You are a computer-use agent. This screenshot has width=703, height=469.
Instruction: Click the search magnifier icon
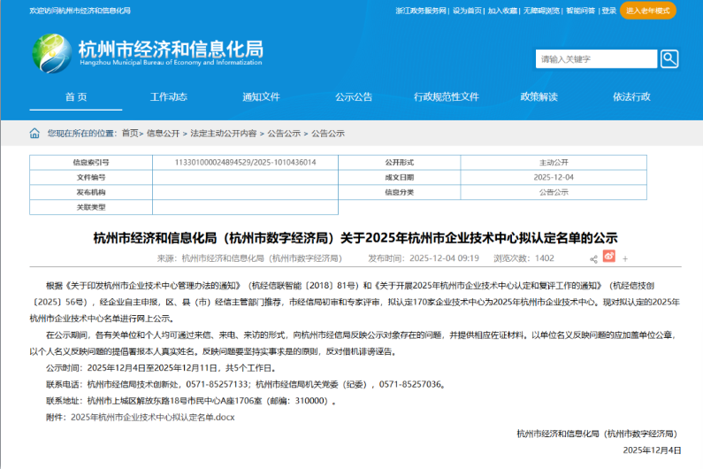669,59
